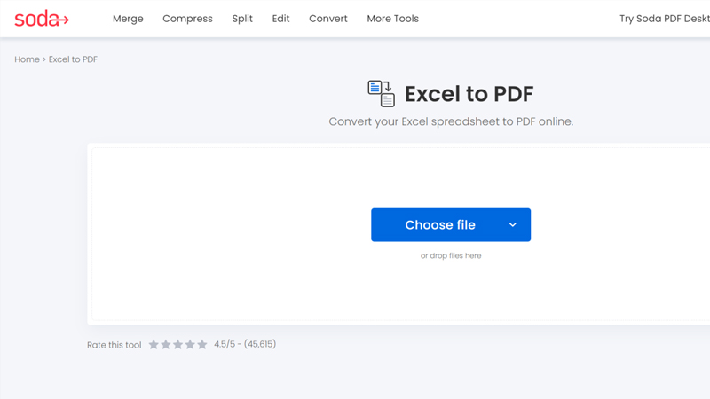Open the Compress menu
The width and height of the screenshot is (710, 399).
click(x=187, y=19)
